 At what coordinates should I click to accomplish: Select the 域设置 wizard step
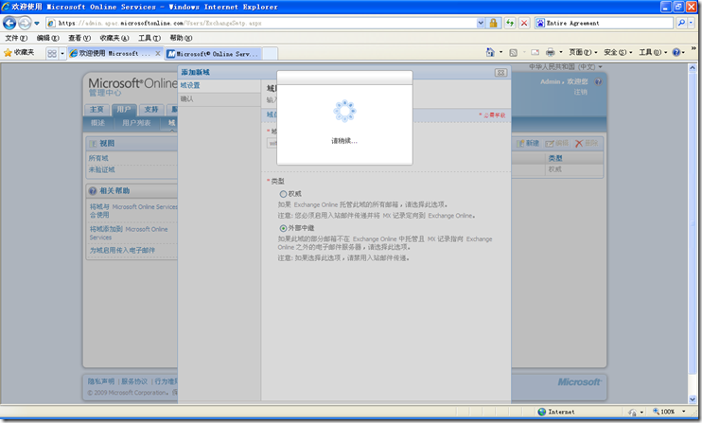pyautogui.click(x=190, y=85)
